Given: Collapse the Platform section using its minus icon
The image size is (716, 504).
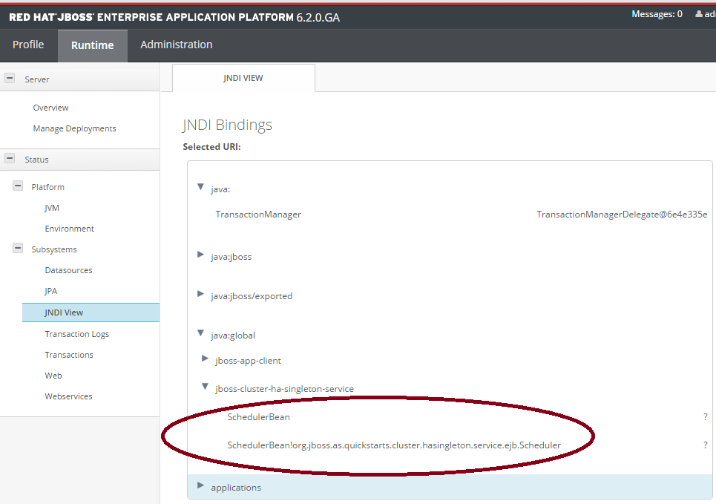Looking at the screenshot, I should click(17, 186).
